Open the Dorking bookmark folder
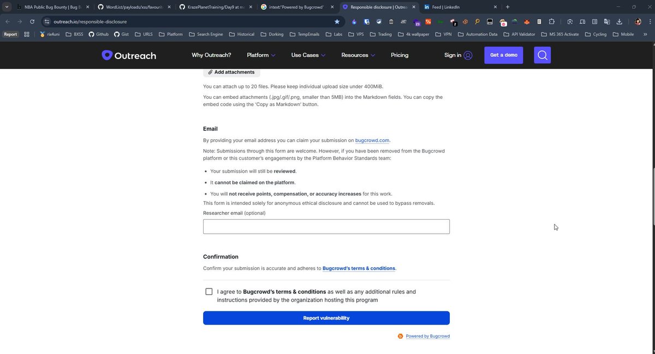 [x=272, y=34]
